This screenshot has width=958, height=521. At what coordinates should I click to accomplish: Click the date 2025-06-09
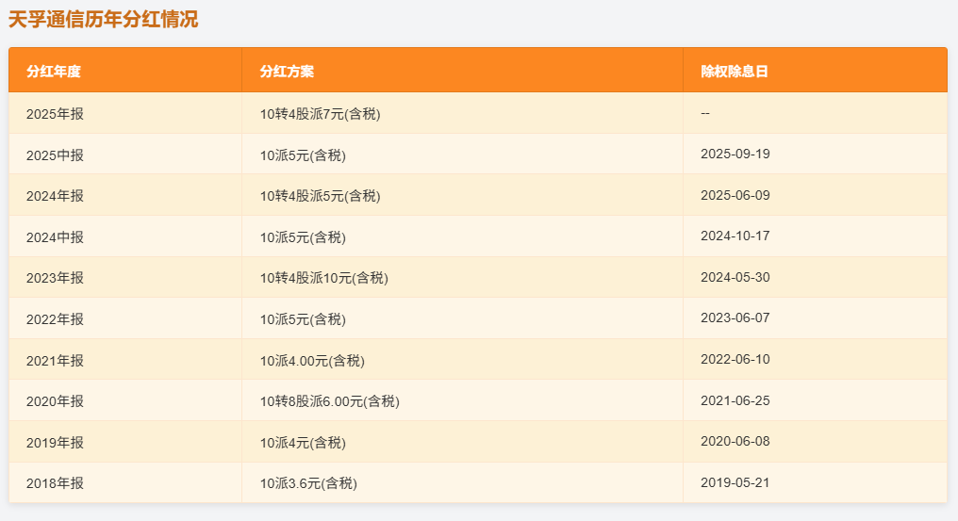click(x=735, y=195)
